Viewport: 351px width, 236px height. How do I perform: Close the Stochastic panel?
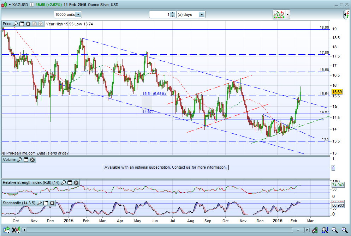tap(52, 203)
